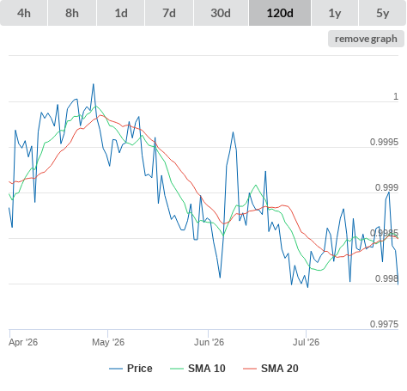This screenshot has height=391, width=407.
Task: Select the 4h time range tab
Action: 24,13
